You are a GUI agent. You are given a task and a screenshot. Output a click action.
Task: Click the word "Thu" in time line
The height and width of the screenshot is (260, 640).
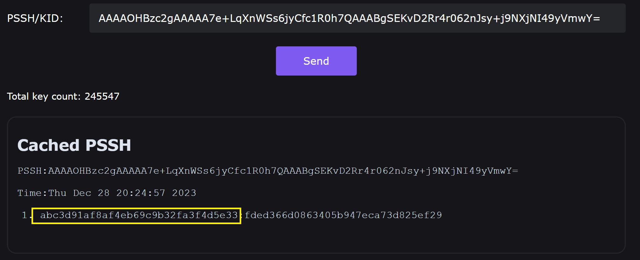[57, 193]
